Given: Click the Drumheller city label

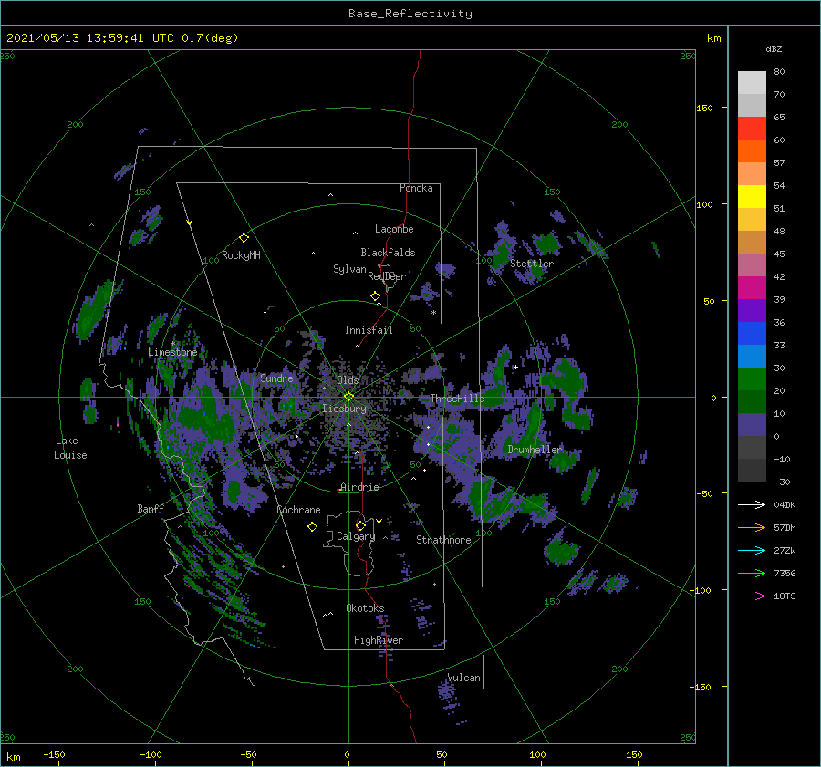Looking at the screenshot, I should pyautogui.click(x=535, y=450).
